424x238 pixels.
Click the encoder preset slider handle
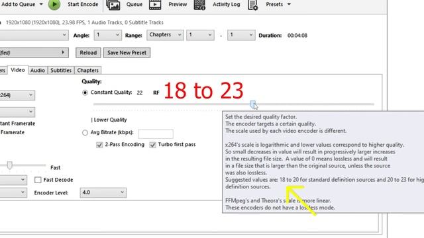click(x=9, y=165)
